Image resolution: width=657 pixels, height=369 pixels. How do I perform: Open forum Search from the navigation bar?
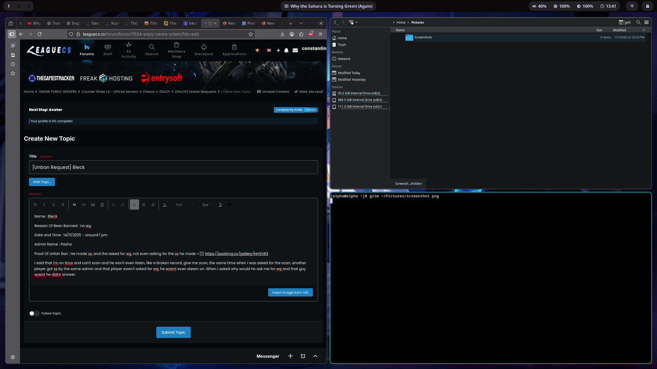pyautogui.click(x=151, y=50)
